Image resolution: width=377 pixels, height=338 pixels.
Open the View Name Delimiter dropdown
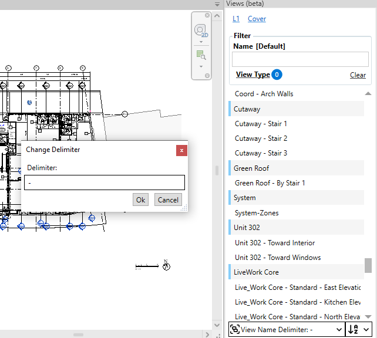338,330
